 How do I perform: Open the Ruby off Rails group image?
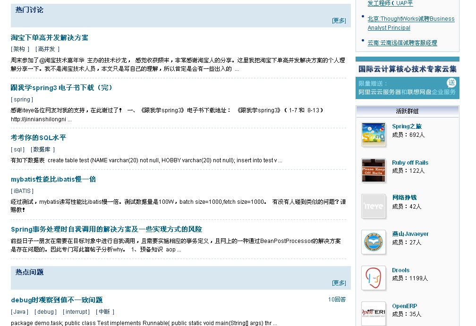[x=374, y=170]
